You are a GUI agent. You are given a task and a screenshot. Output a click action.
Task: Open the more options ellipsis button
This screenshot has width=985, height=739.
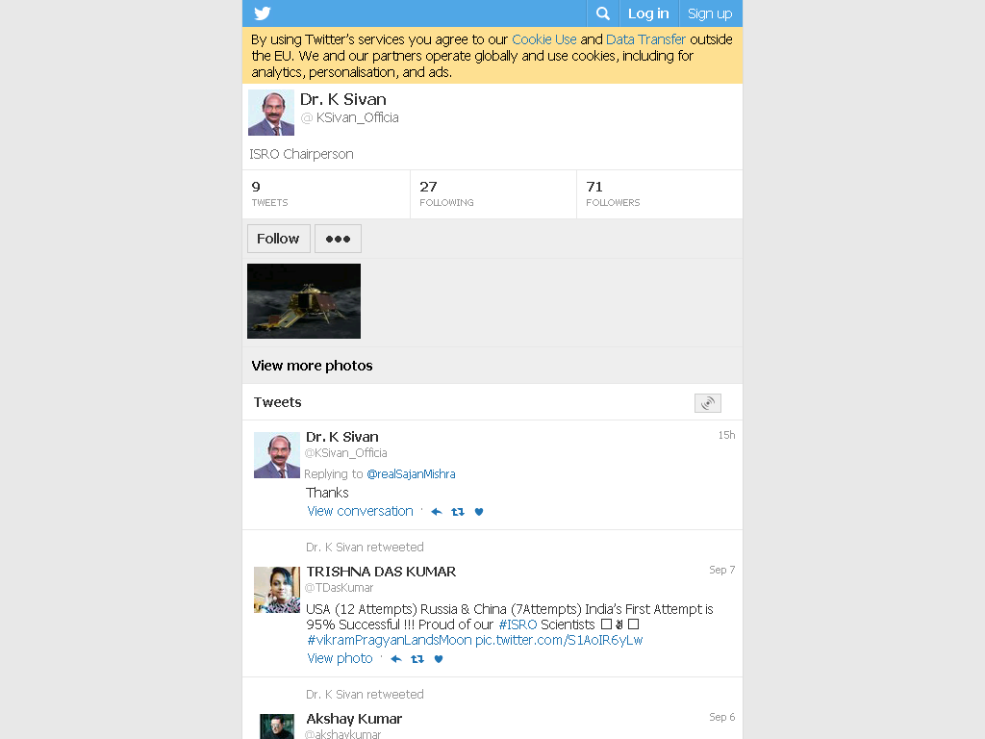pyautogui.click(x=338, y=239)
